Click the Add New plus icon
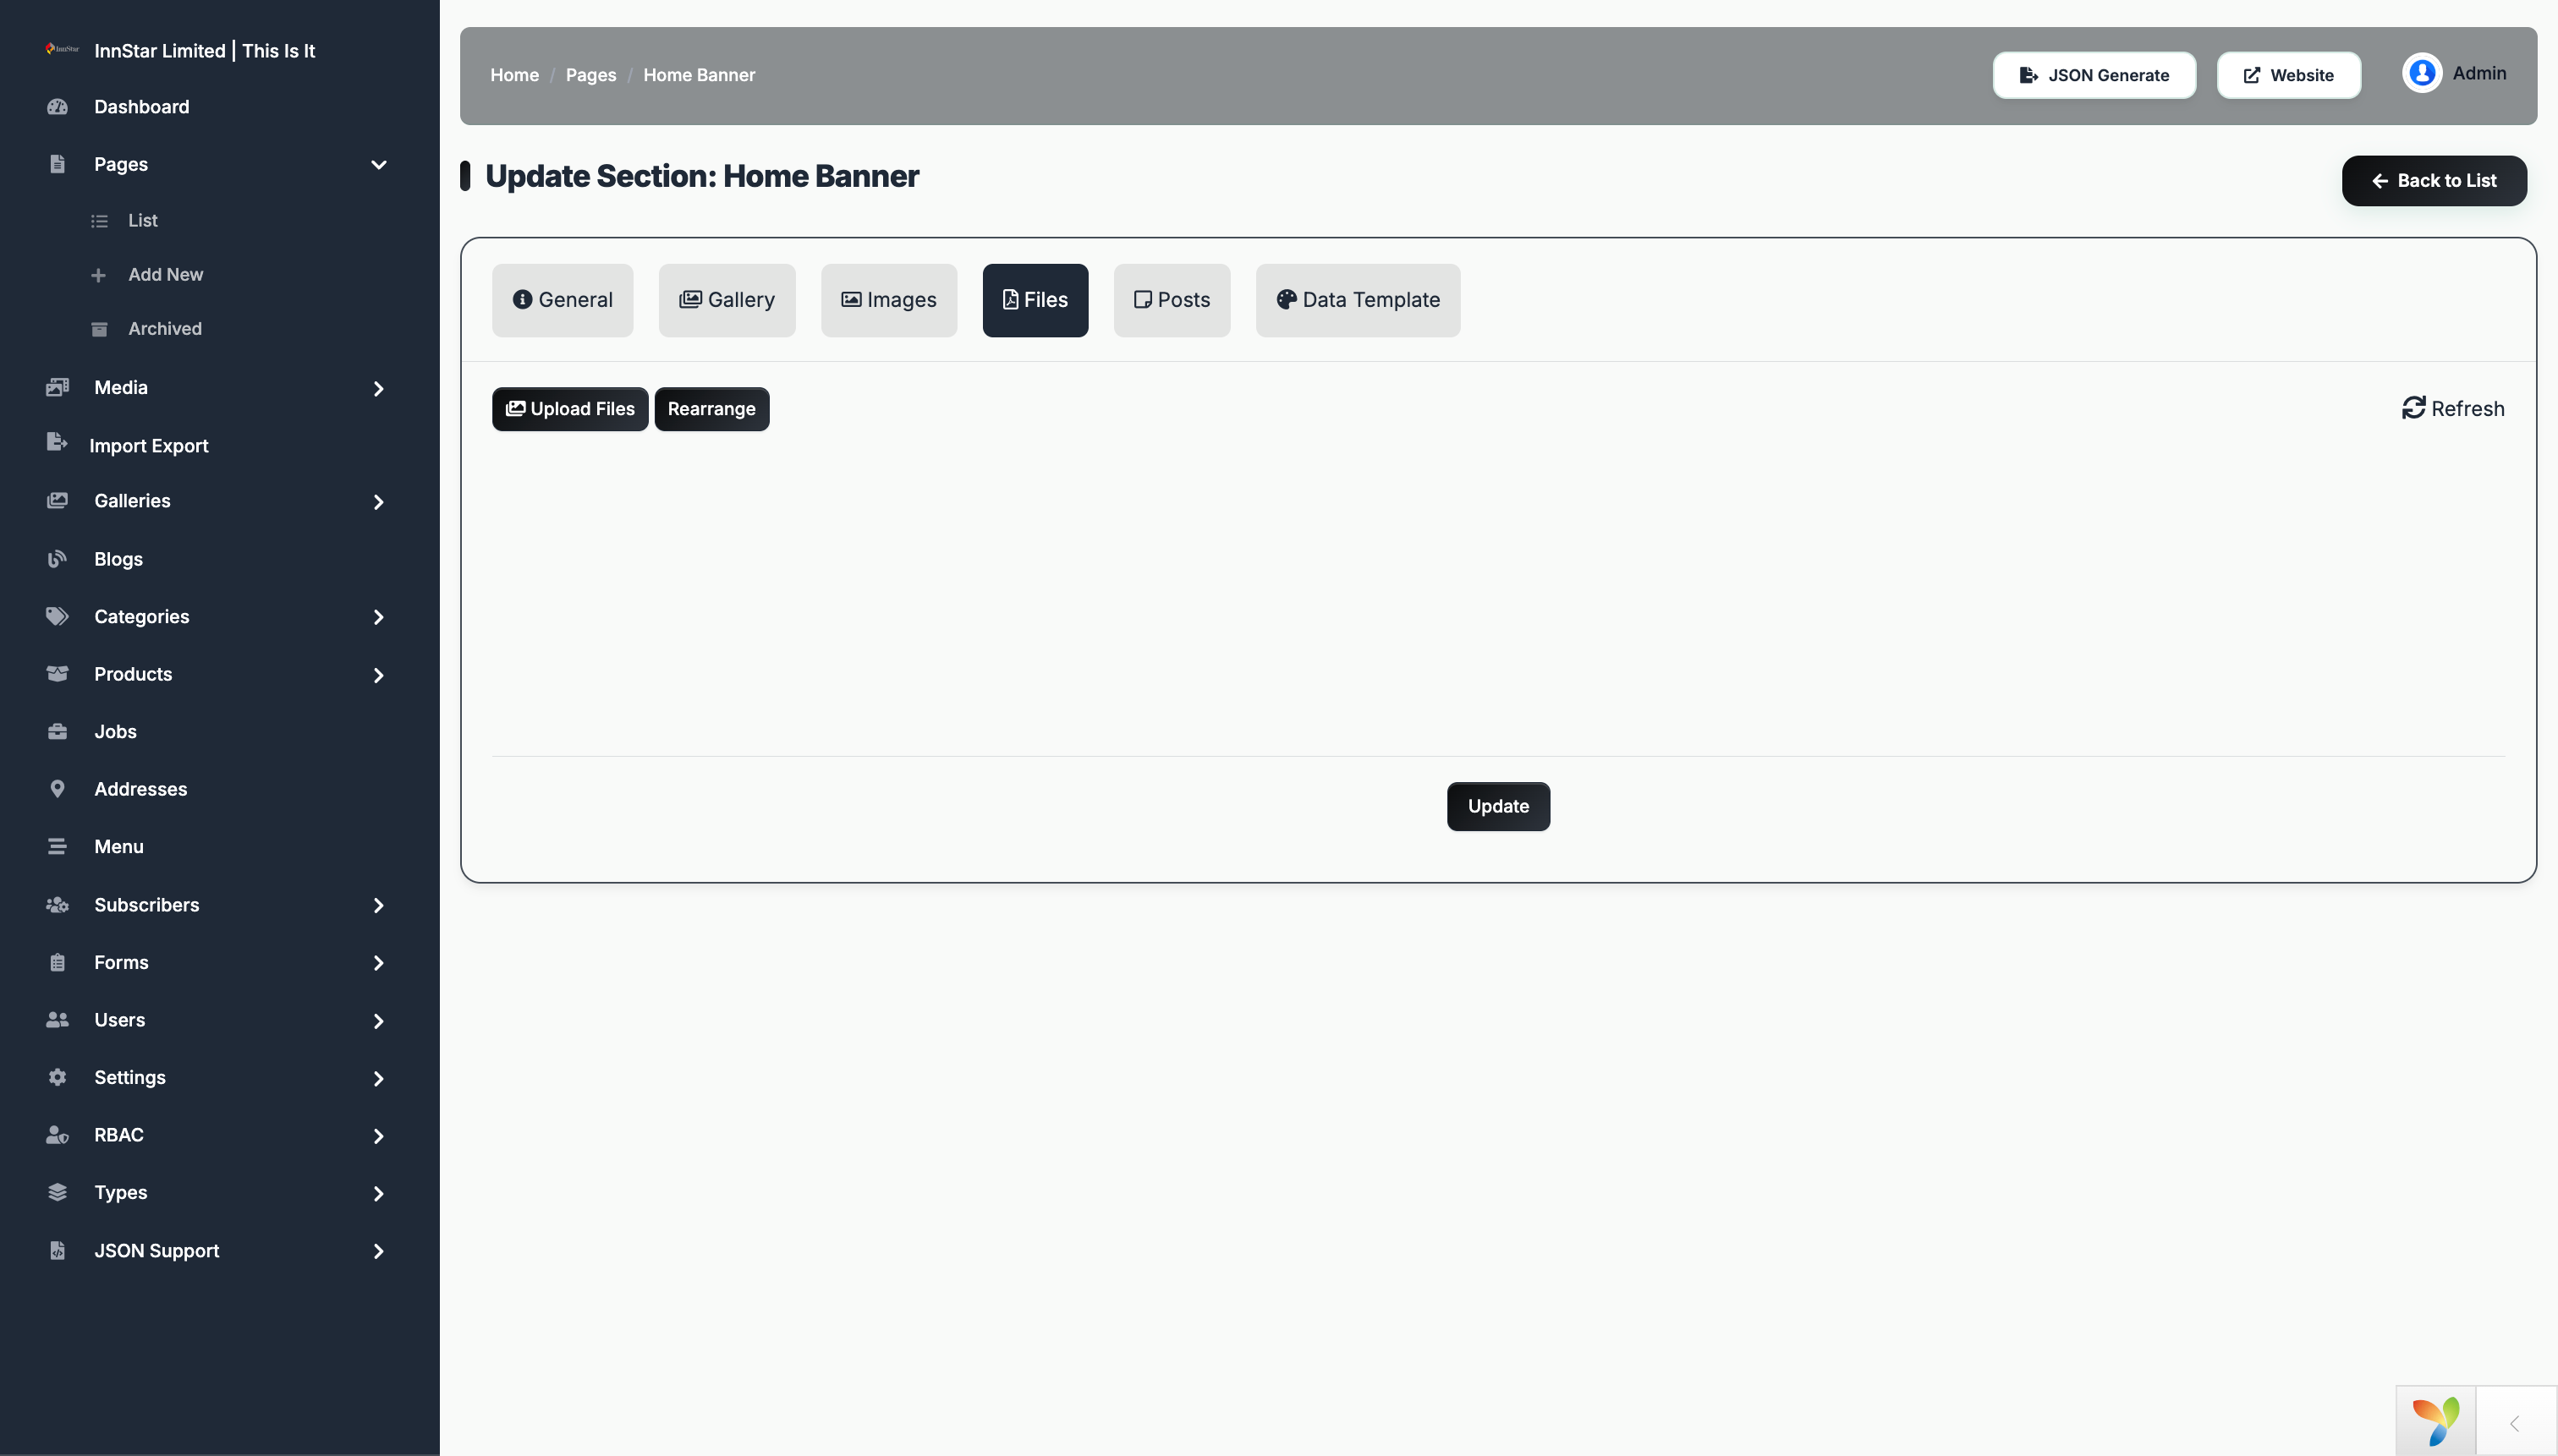The image size is (2558, 1456). click(x=98, y=275)
